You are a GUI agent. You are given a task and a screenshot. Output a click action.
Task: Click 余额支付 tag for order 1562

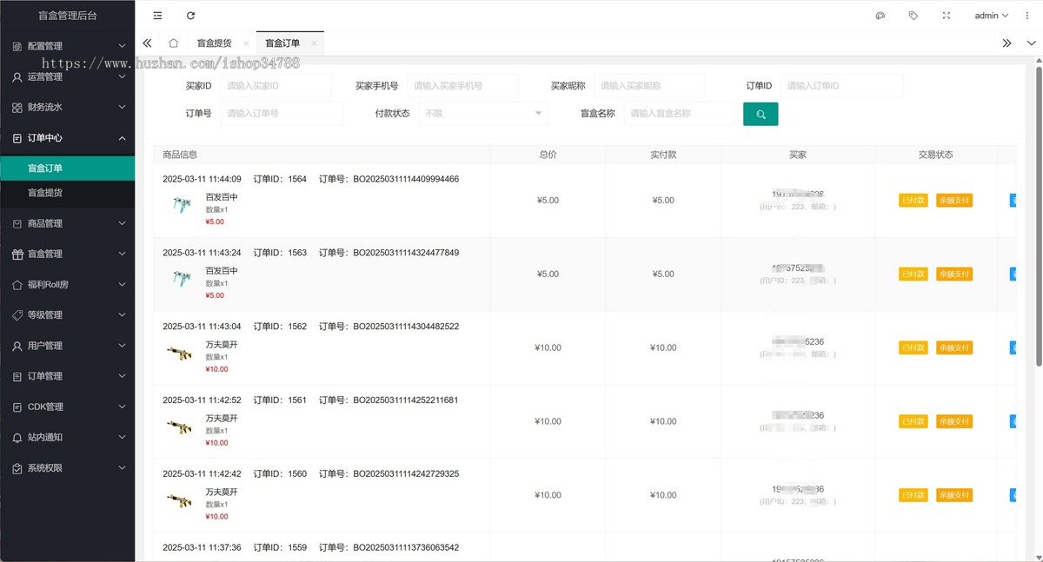click(x=954, y=347)
